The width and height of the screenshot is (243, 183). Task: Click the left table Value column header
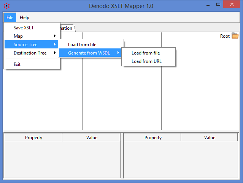[91, 138]
